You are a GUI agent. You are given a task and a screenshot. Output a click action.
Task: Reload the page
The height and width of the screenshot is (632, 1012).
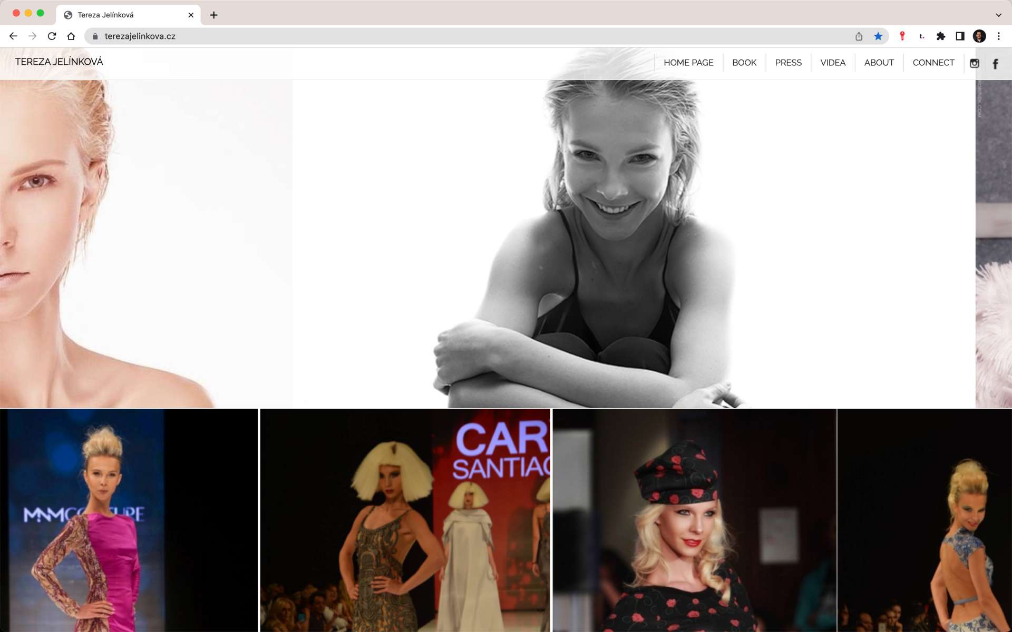tap(52, 36)
